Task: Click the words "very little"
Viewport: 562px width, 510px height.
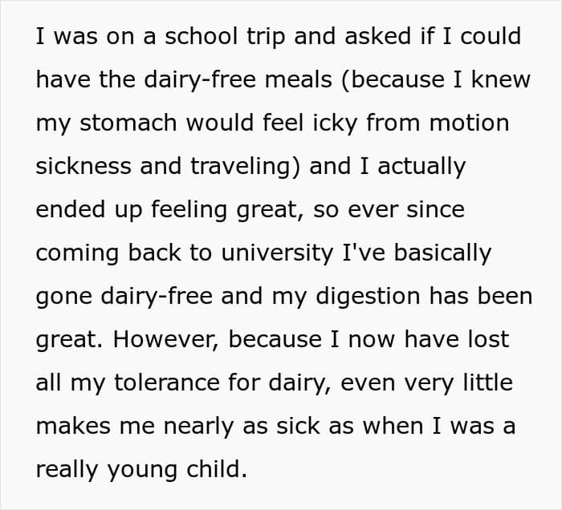Action: [458, 383]
